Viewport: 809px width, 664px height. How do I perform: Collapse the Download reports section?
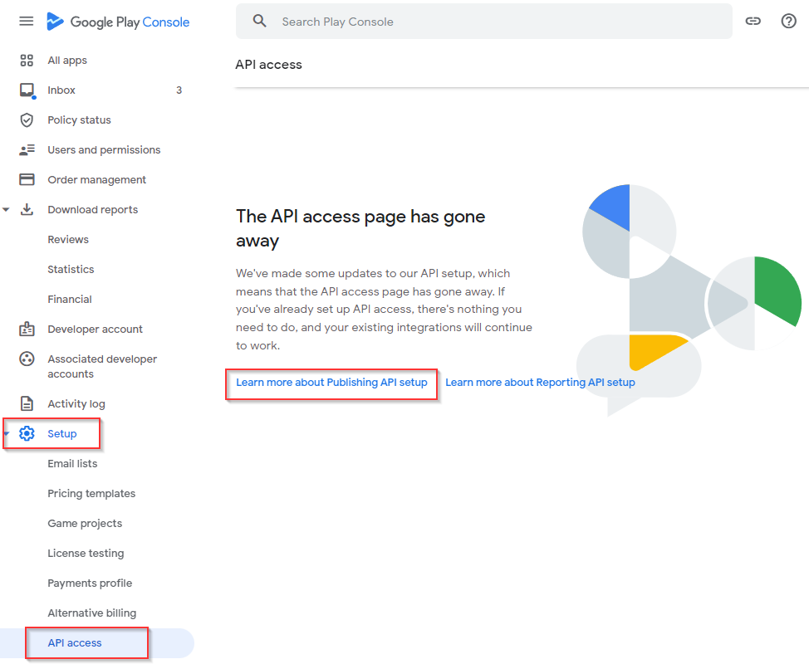coord(7,209)
